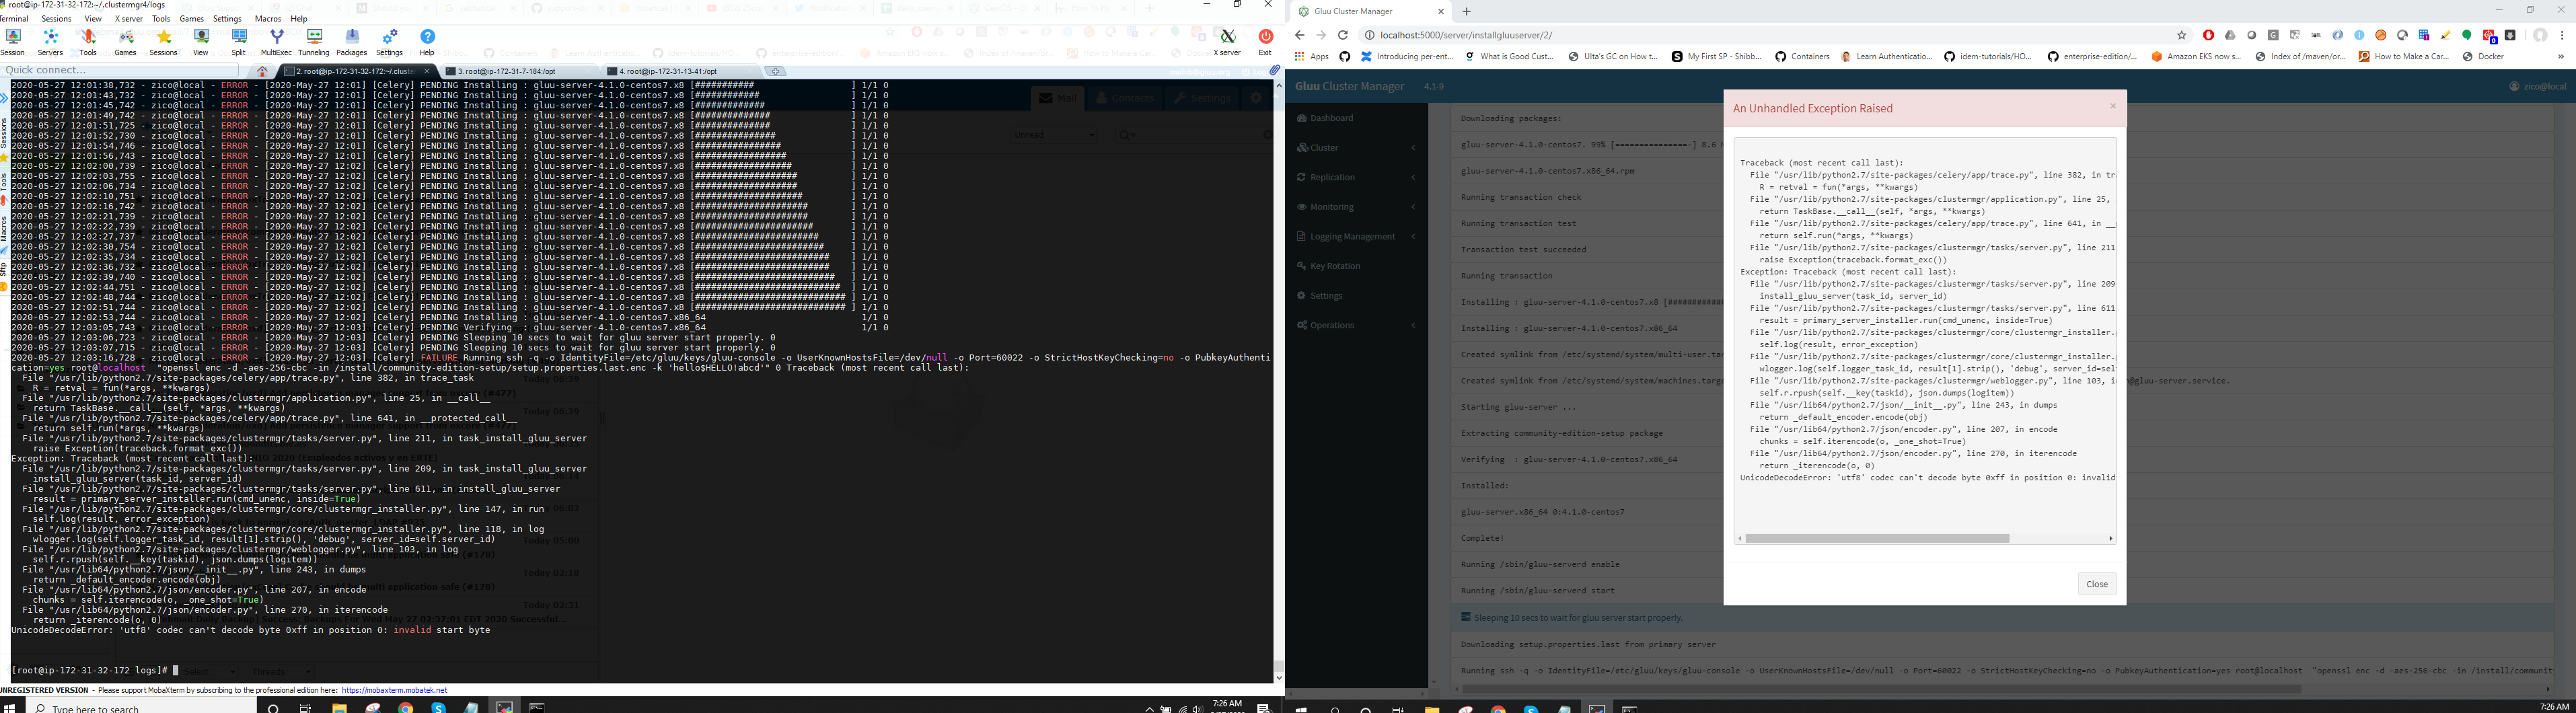Open the Docker bookmark
Viewport: 2576px width, 713px height.
point(2483,57)
